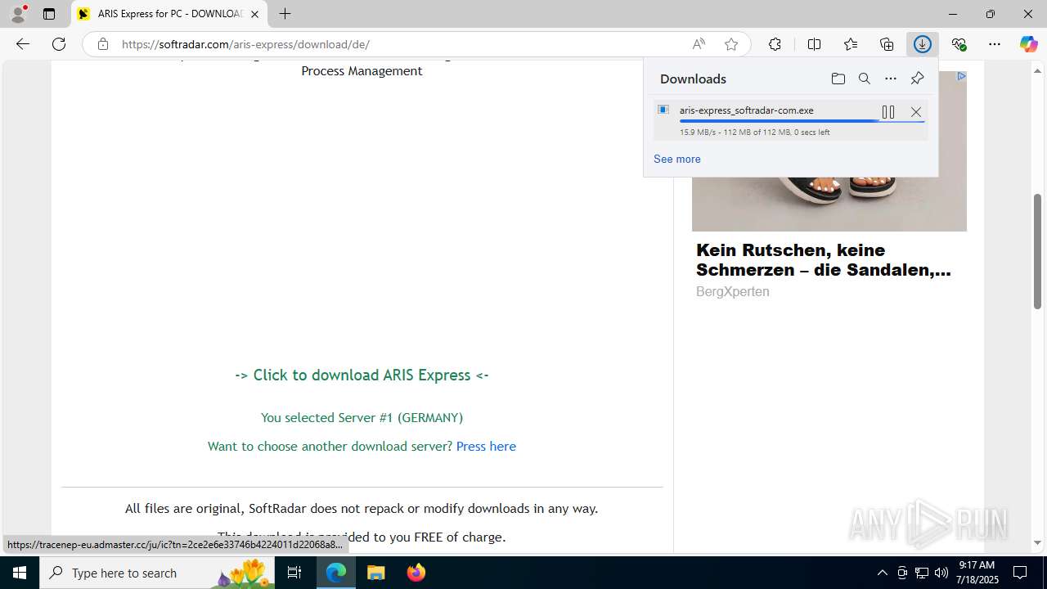Click scrollbar down arrow
The height and width of the screenshot is (589, 1047).
[x=1037, y=543]
